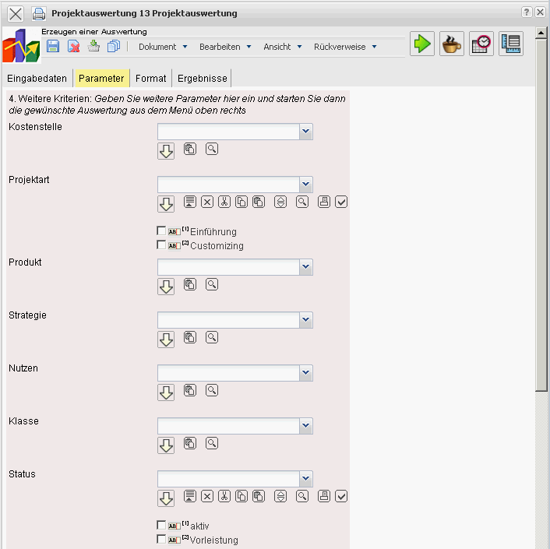
Task: Open the Bearbeiten menu
Action: (224, 47)
